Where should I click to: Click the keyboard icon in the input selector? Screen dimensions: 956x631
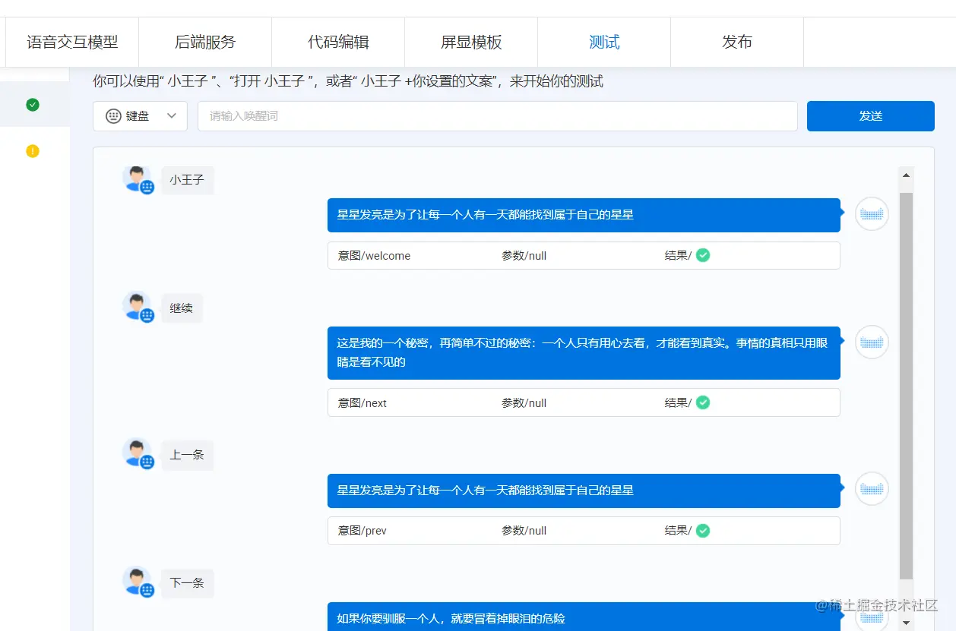coord(113,116)
